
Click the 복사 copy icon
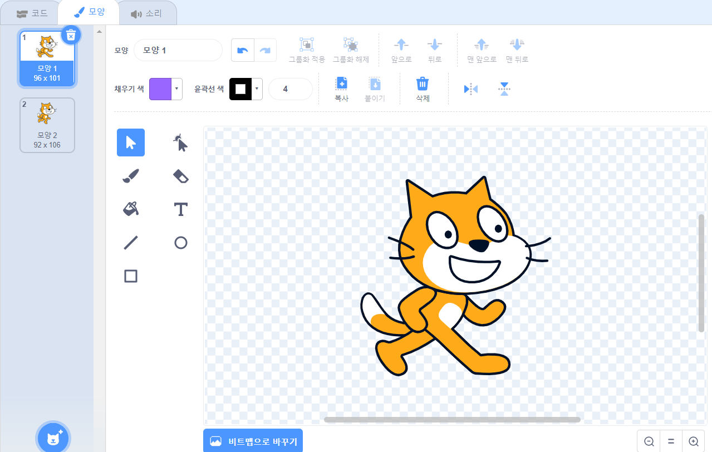coord(341,84)
